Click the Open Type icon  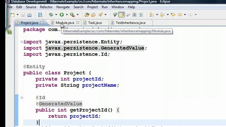(87, 15)
